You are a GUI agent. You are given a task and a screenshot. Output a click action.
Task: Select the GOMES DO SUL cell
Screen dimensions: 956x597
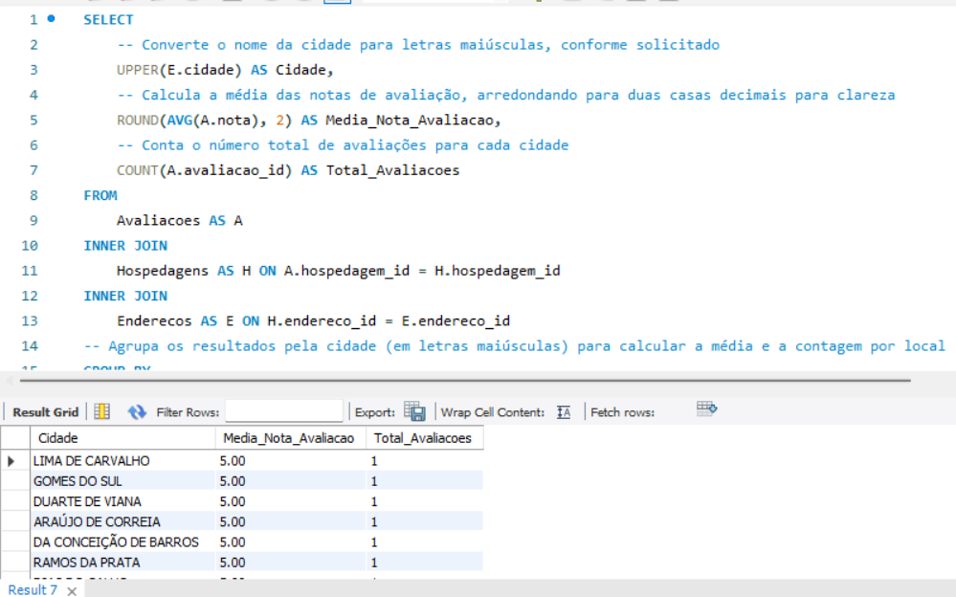tap(122, 481)
